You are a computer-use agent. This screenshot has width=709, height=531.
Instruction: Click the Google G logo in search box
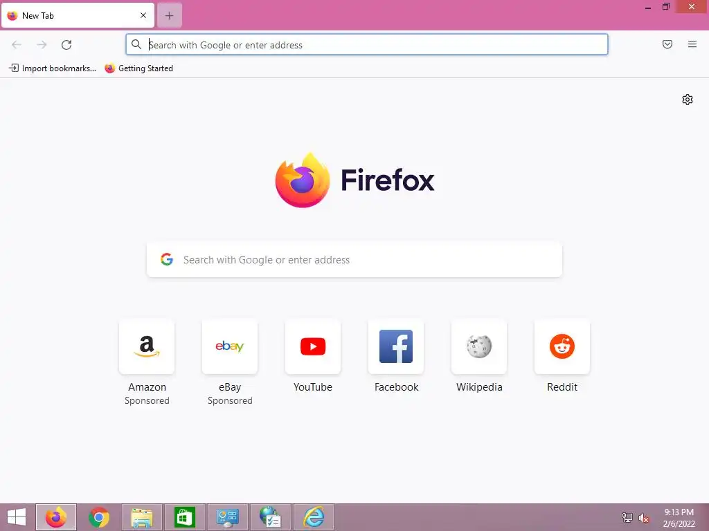[x=167, y=259]
